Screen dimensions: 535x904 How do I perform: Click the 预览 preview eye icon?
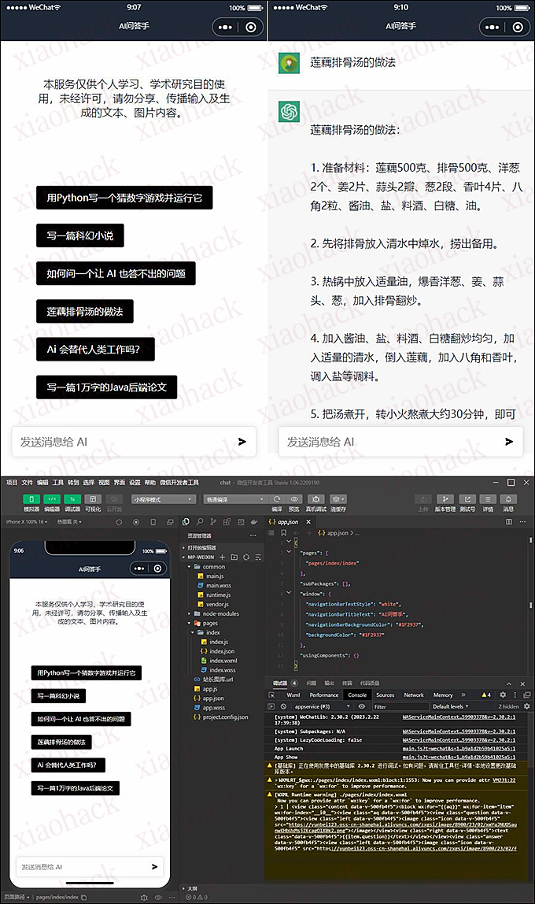click(294, 498)
